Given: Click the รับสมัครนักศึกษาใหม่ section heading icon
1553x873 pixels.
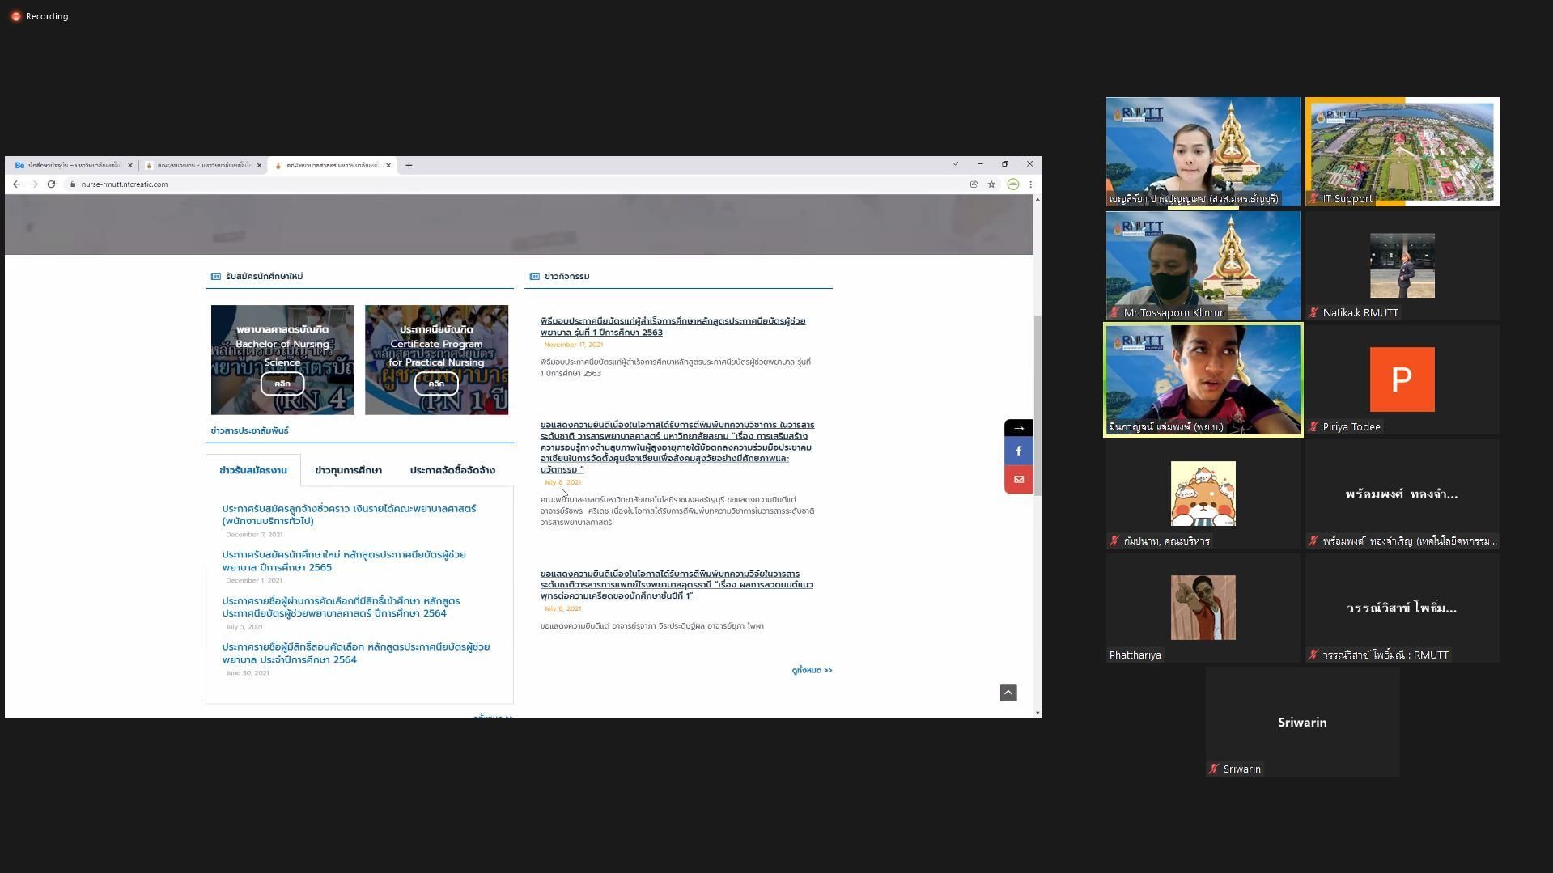Looking at the screenshot, I should pos(215,277).
